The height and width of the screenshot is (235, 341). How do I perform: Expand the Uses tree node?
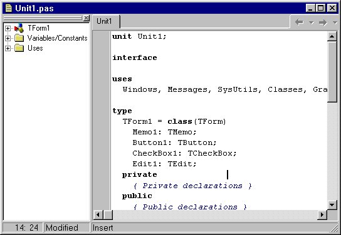tap(8, 48)
